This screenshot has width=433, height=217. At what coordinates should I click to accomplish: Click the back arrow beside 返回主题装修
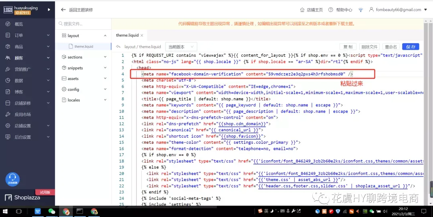63,10
